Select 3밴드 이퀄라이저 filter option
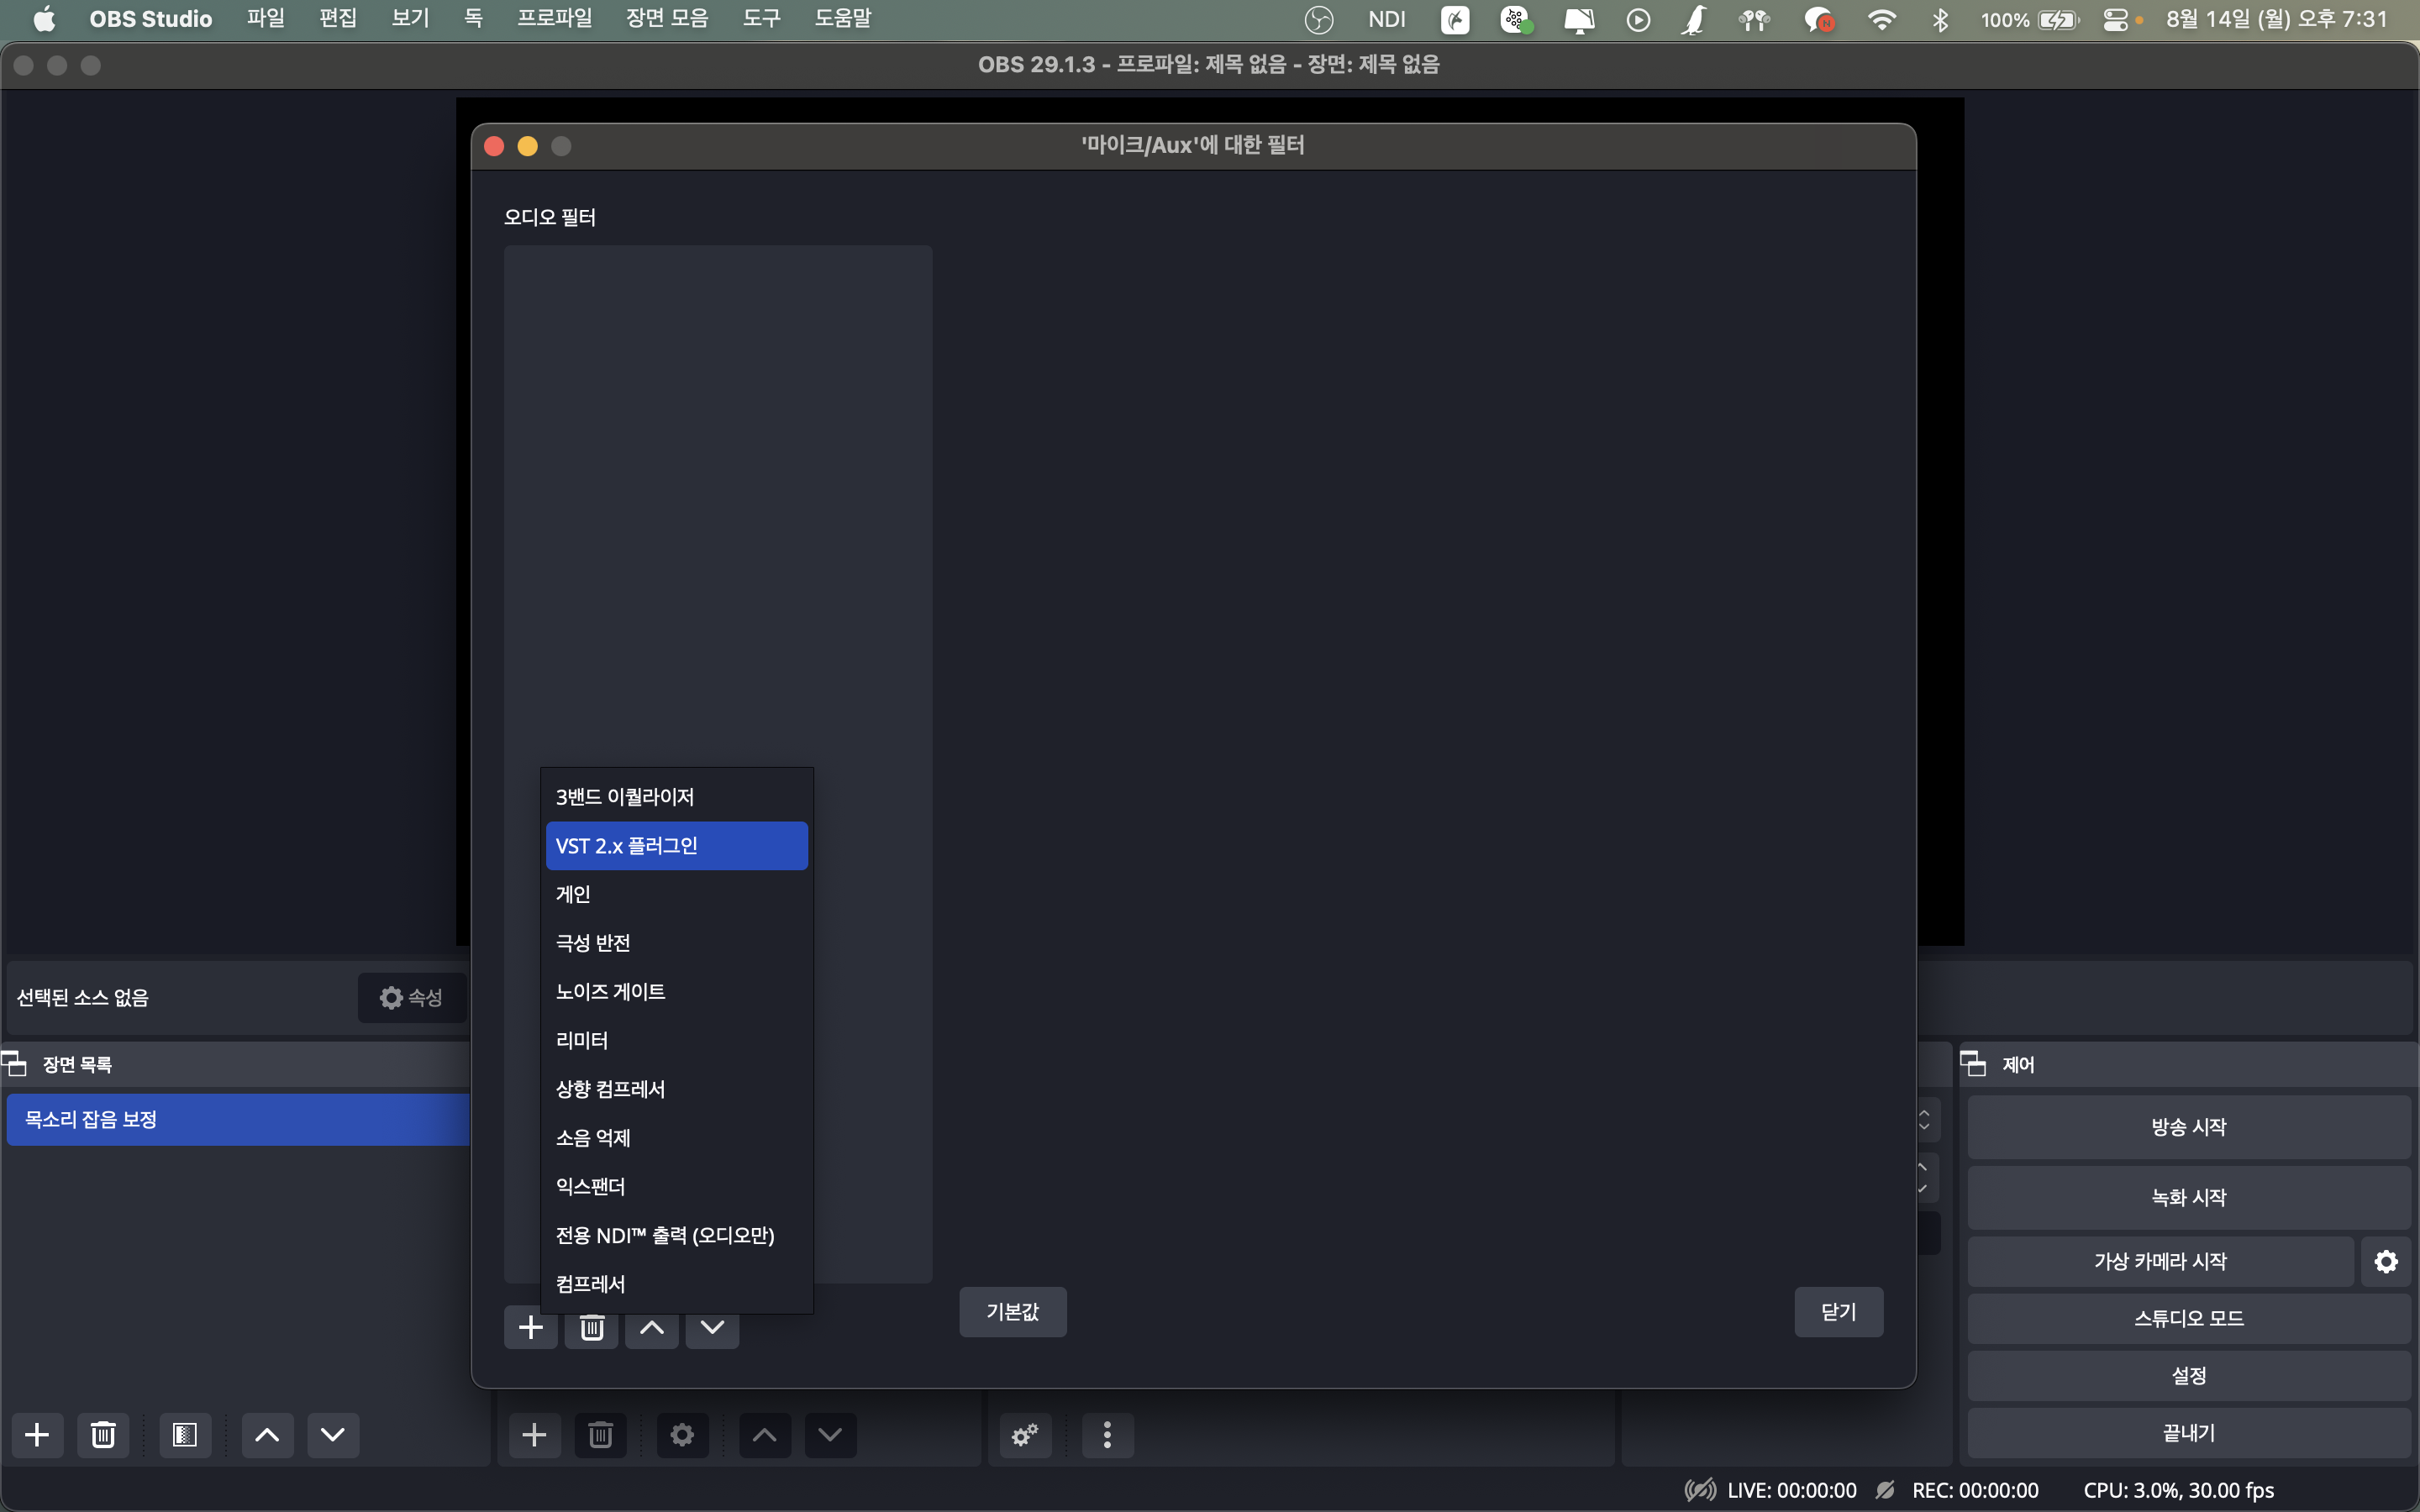 pos(677,797)
